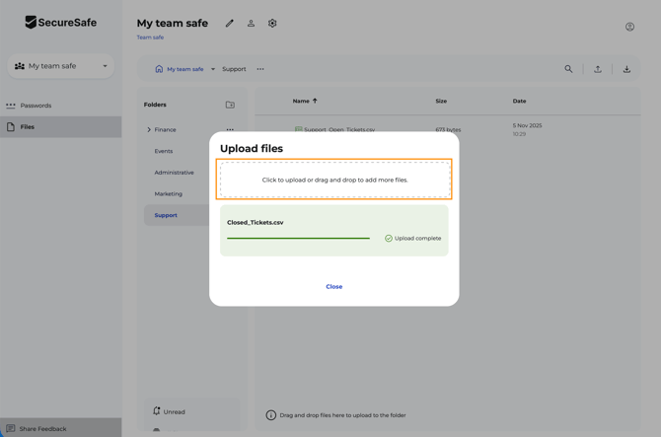Click the drop zone to add more files
Screen dimensions: 661x437
pyautogui.click(x=334, y=180)
